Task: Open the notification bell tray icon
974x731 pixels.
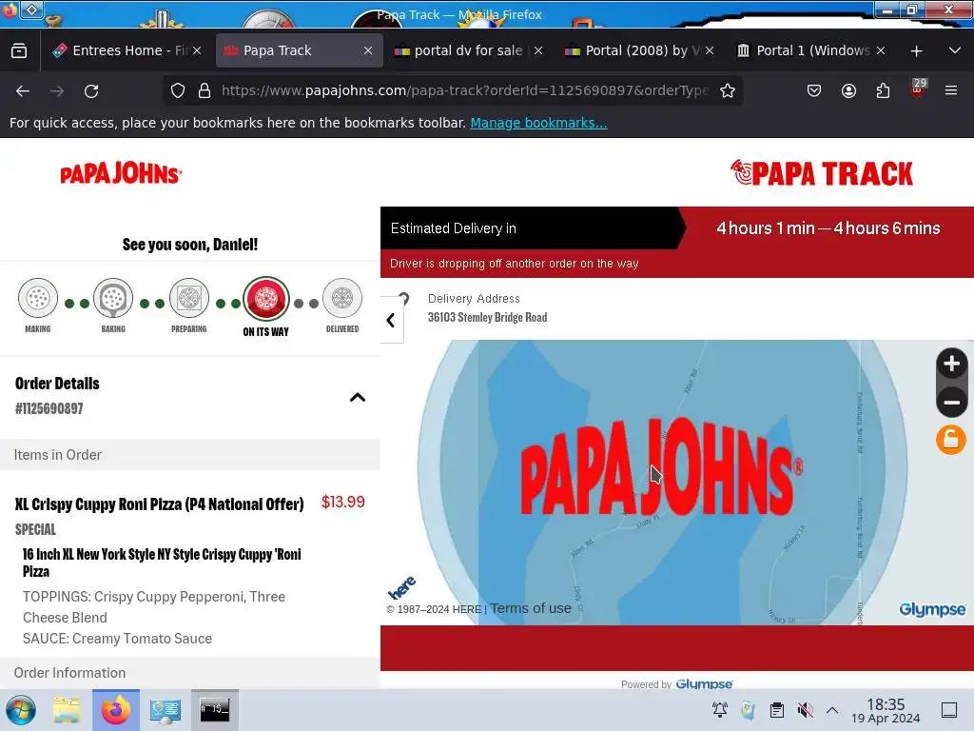Action: [x=720, y=710]
